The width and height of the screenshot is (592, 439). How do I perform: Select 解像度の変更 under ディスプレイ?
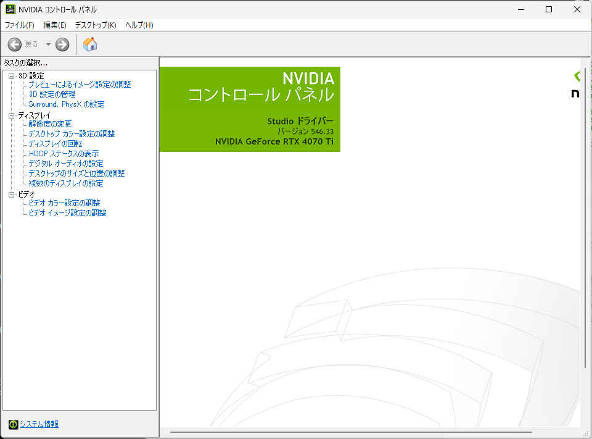coord(50,124)
